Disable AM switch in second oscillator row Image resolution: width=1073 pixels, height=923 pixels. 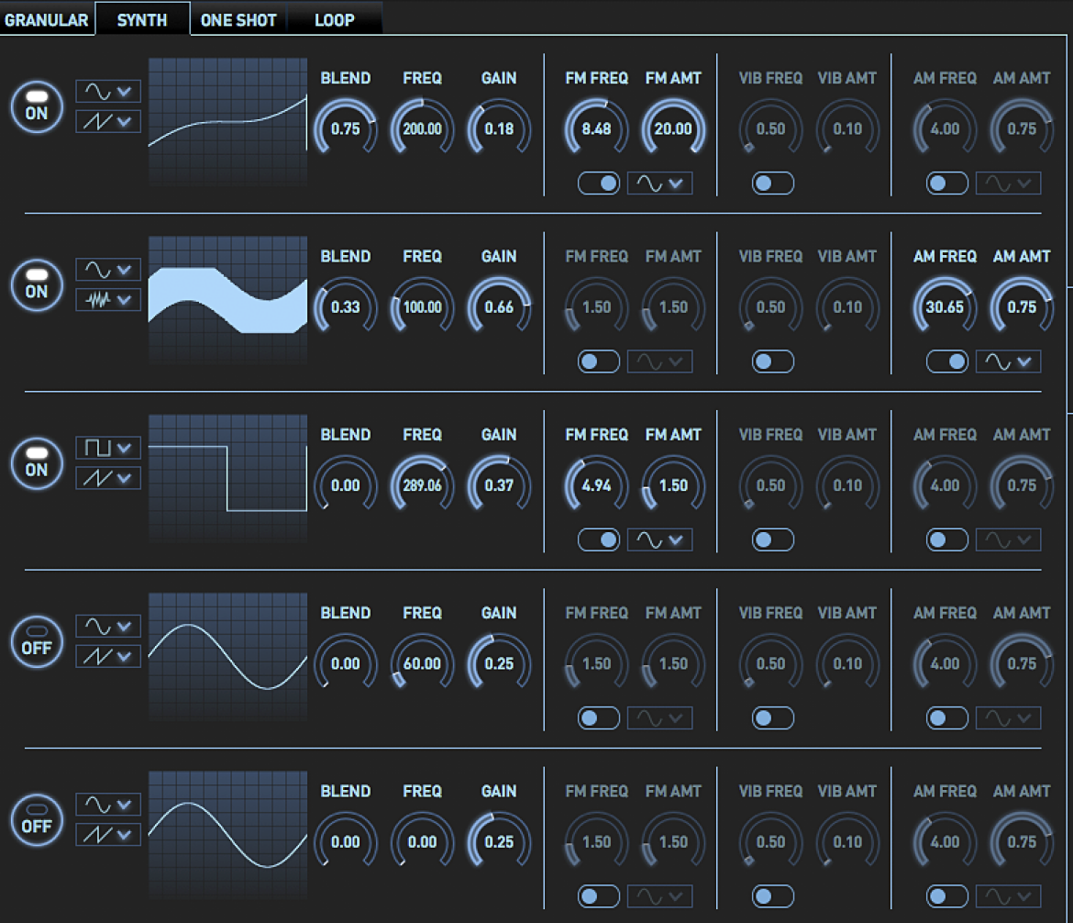click(x=947, y=361)
